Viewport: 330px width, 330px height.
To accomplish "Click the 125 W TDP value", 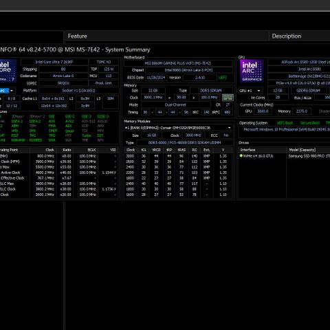I will pyautogui.click(x=109, y=69).
